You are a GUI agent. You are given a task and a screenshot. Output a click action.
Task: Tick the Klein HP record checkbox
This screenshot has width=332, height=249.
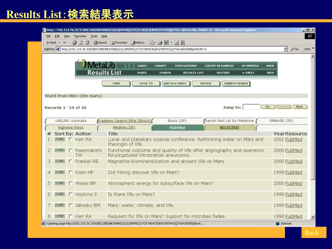click(71, 172)
